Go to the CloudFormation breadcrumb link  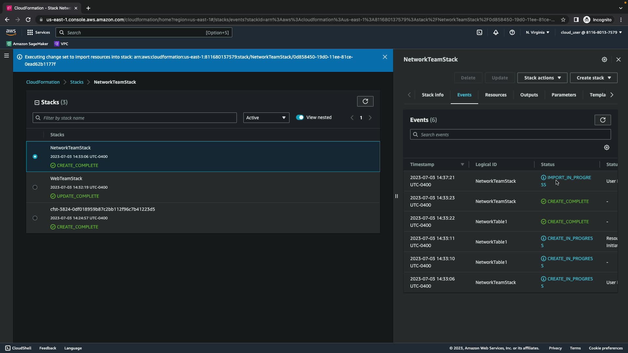click(43, 82)
